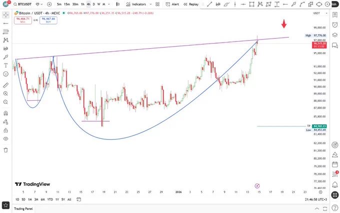Set date range to 1M
The image size is (340, 213).
30,199
